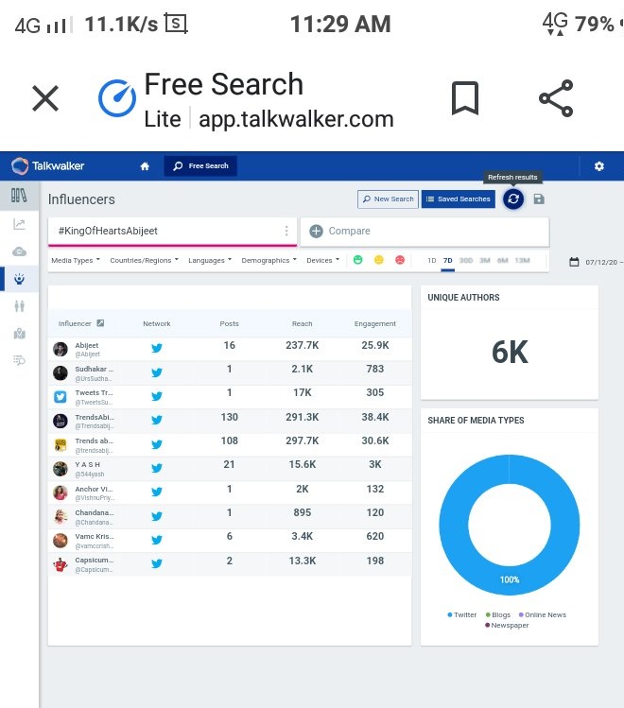Select the 6M time range
624x708 pixels.
coord(502,261)
